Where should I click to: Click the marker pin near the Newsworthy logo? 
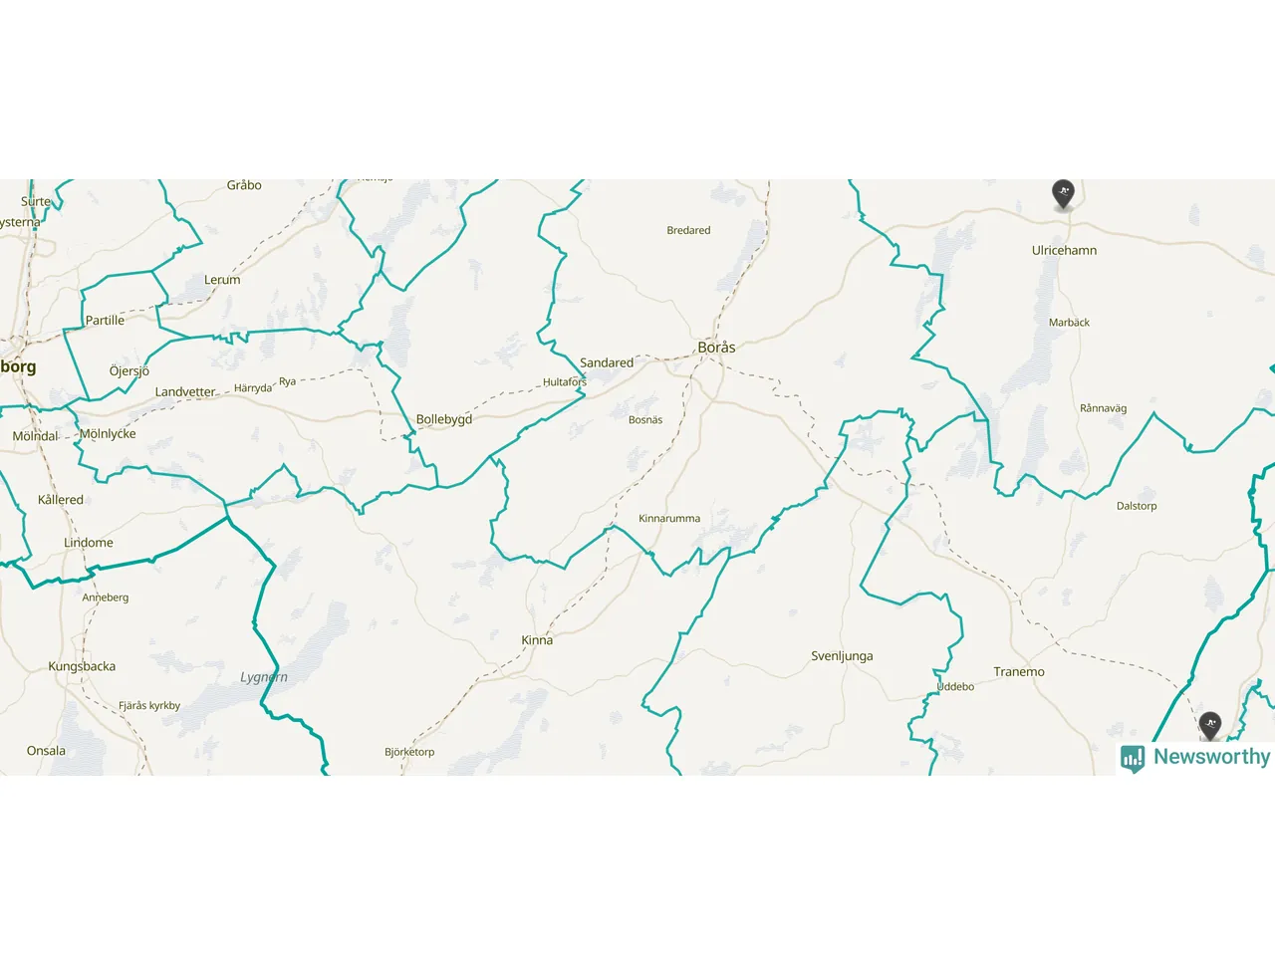click(1210, 726)
